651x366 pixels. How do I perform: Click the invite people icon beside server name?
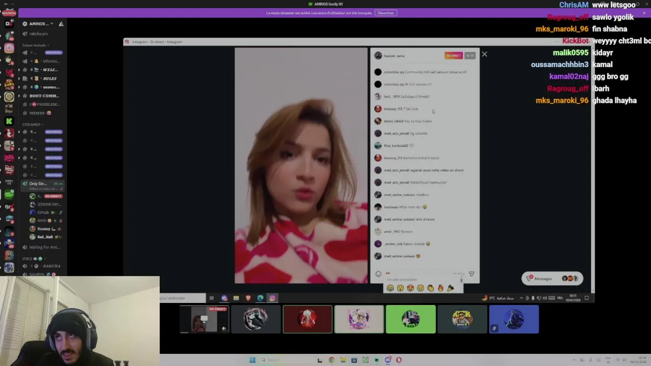(61, 24)
